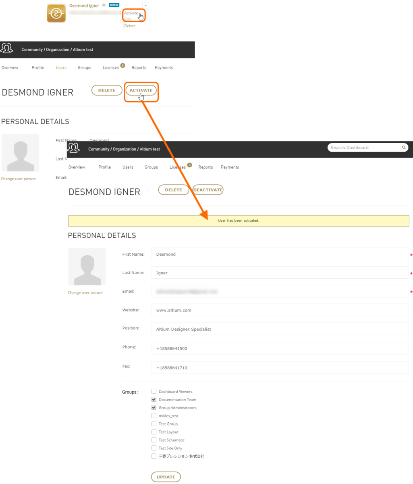Open the Licenses tab in front panel
Image resolution: width=413 pixels, height=484 pixels.
point(178,167)
